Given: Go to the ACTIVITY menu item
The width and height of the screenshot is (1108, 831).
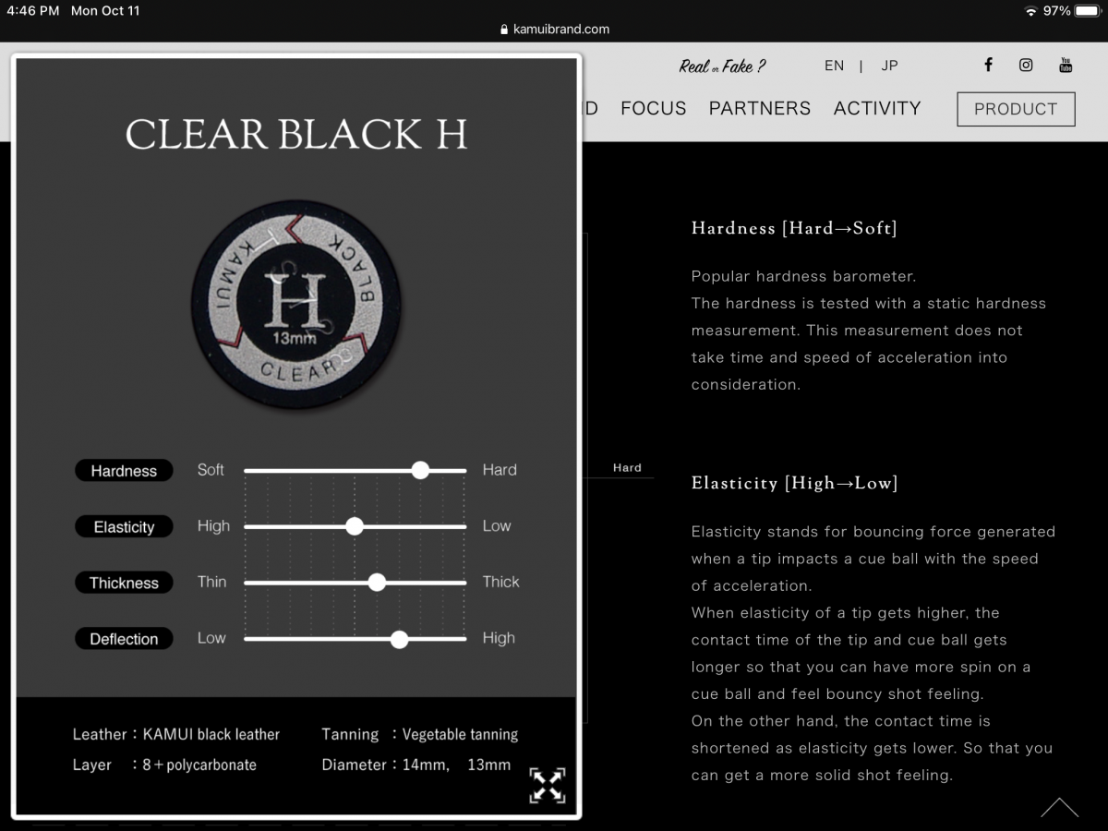Looking at the screenshot, I should pyautogui.click(x=876, y=108).
